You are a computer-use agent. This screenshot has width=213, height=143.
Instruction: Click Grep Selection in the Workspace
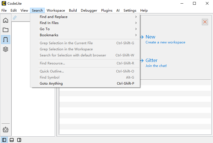(85, 49)
